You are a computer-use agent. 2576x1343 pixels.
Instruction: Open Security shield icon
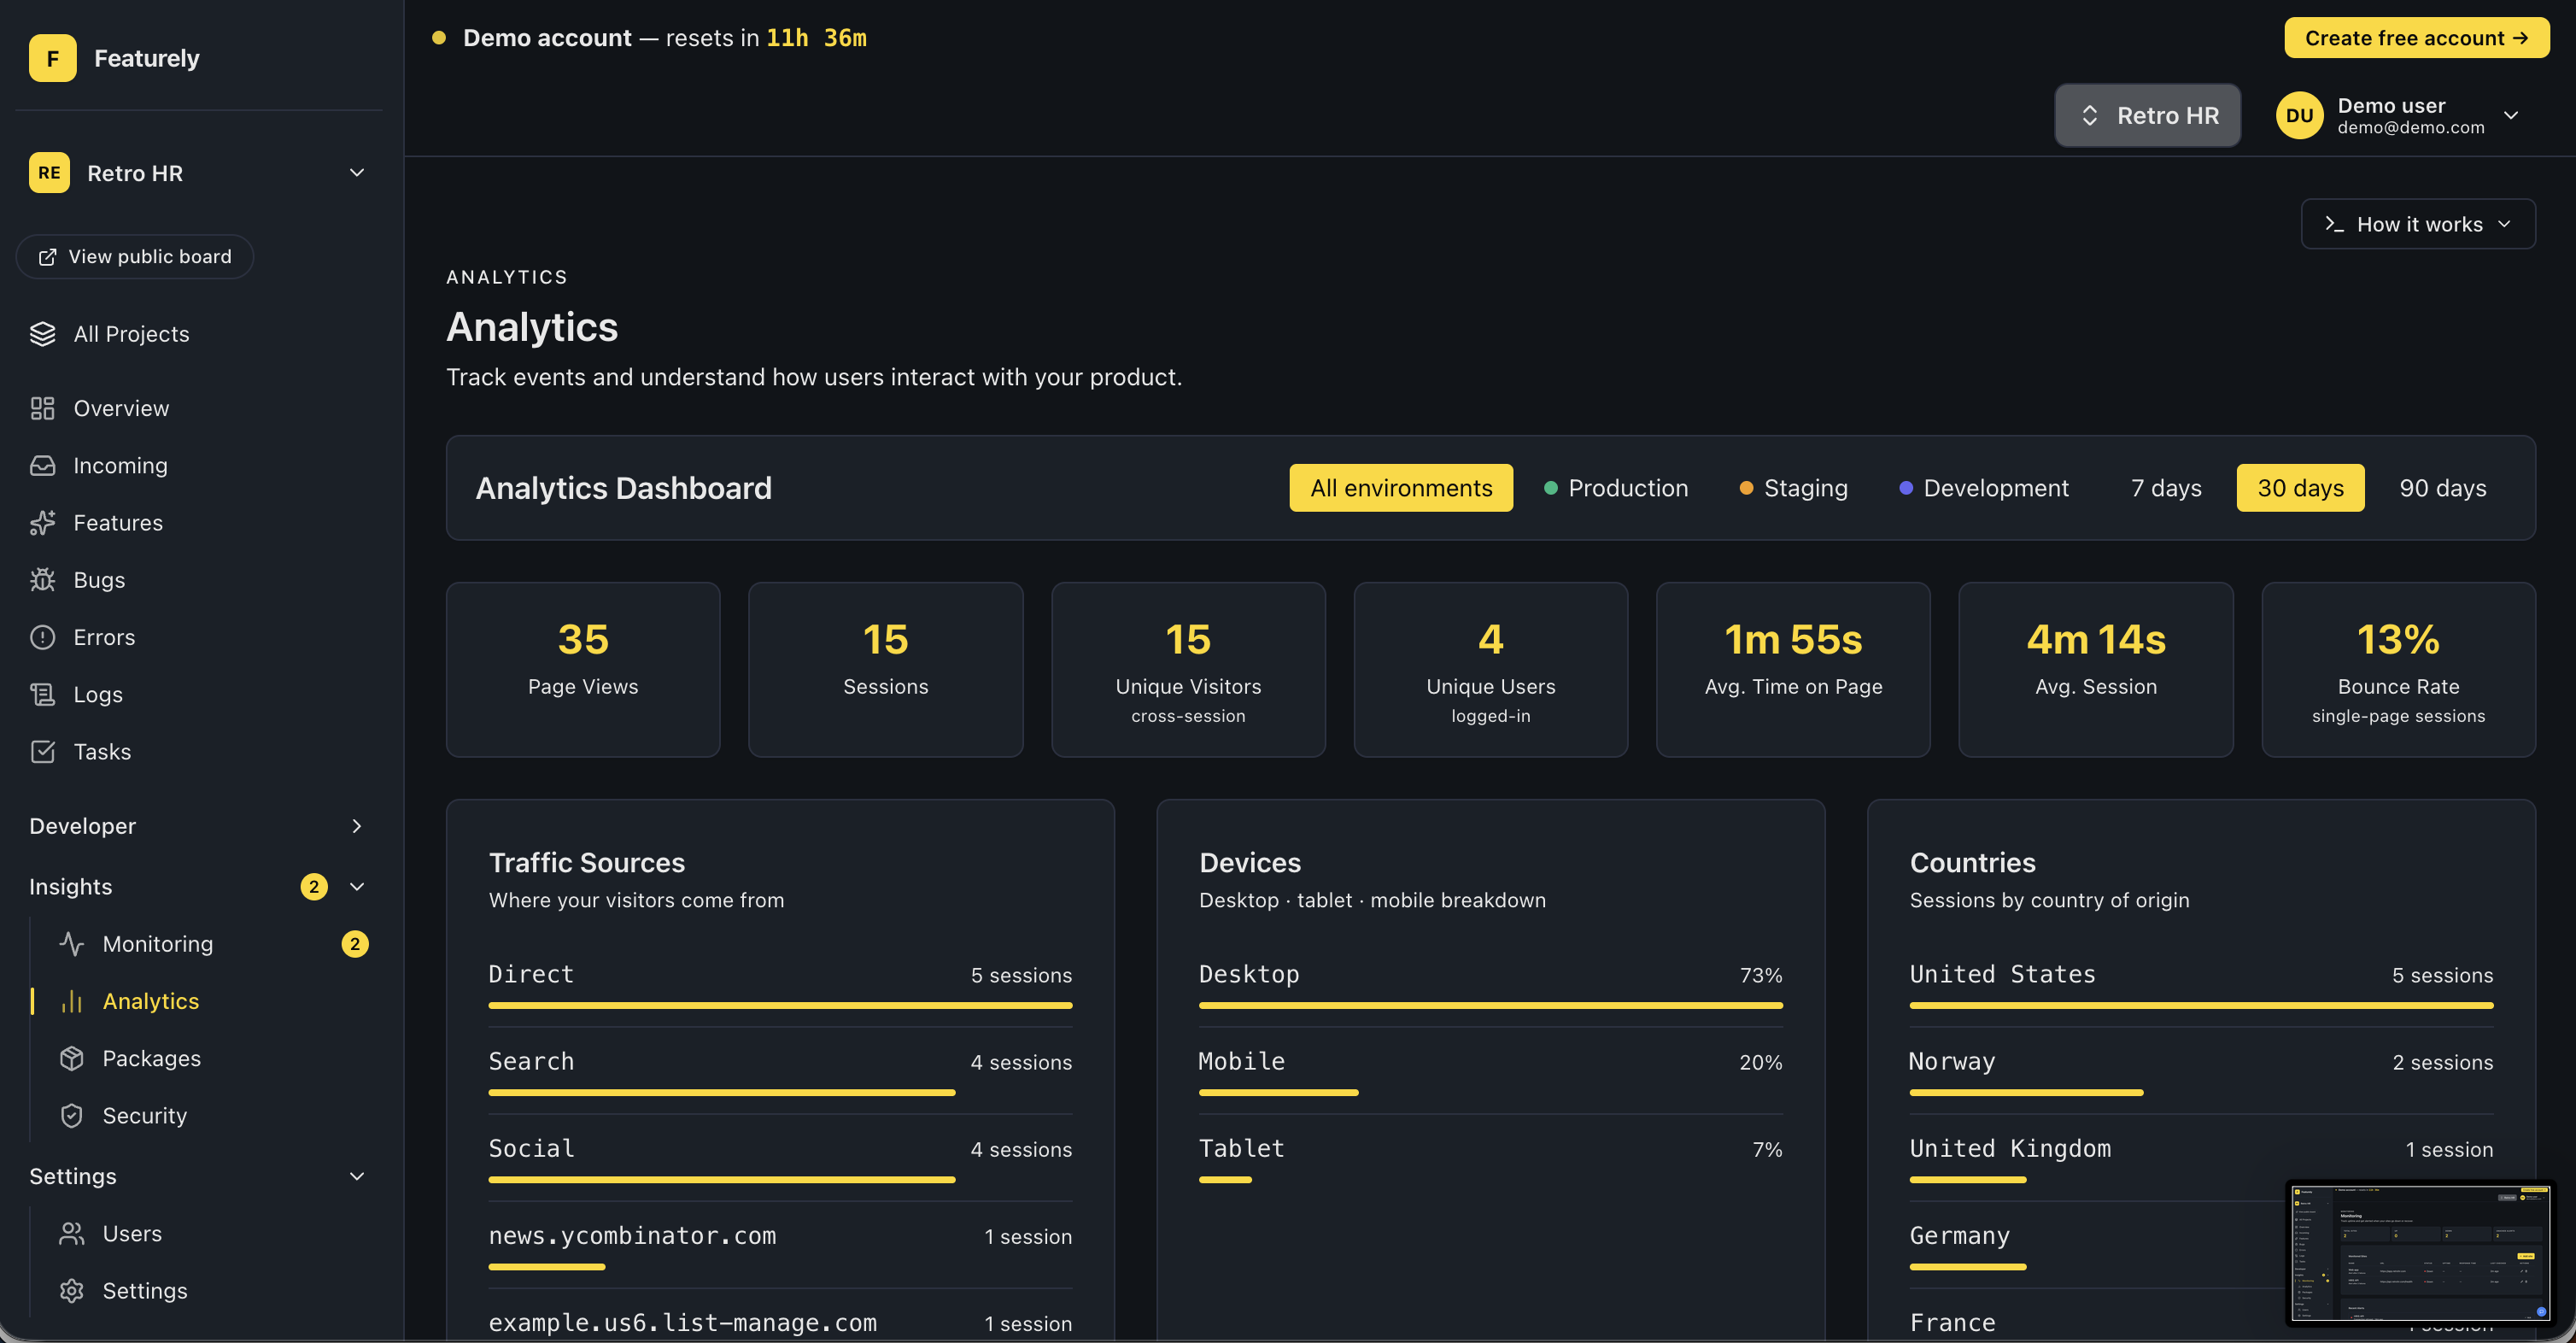coord(71,1115)
